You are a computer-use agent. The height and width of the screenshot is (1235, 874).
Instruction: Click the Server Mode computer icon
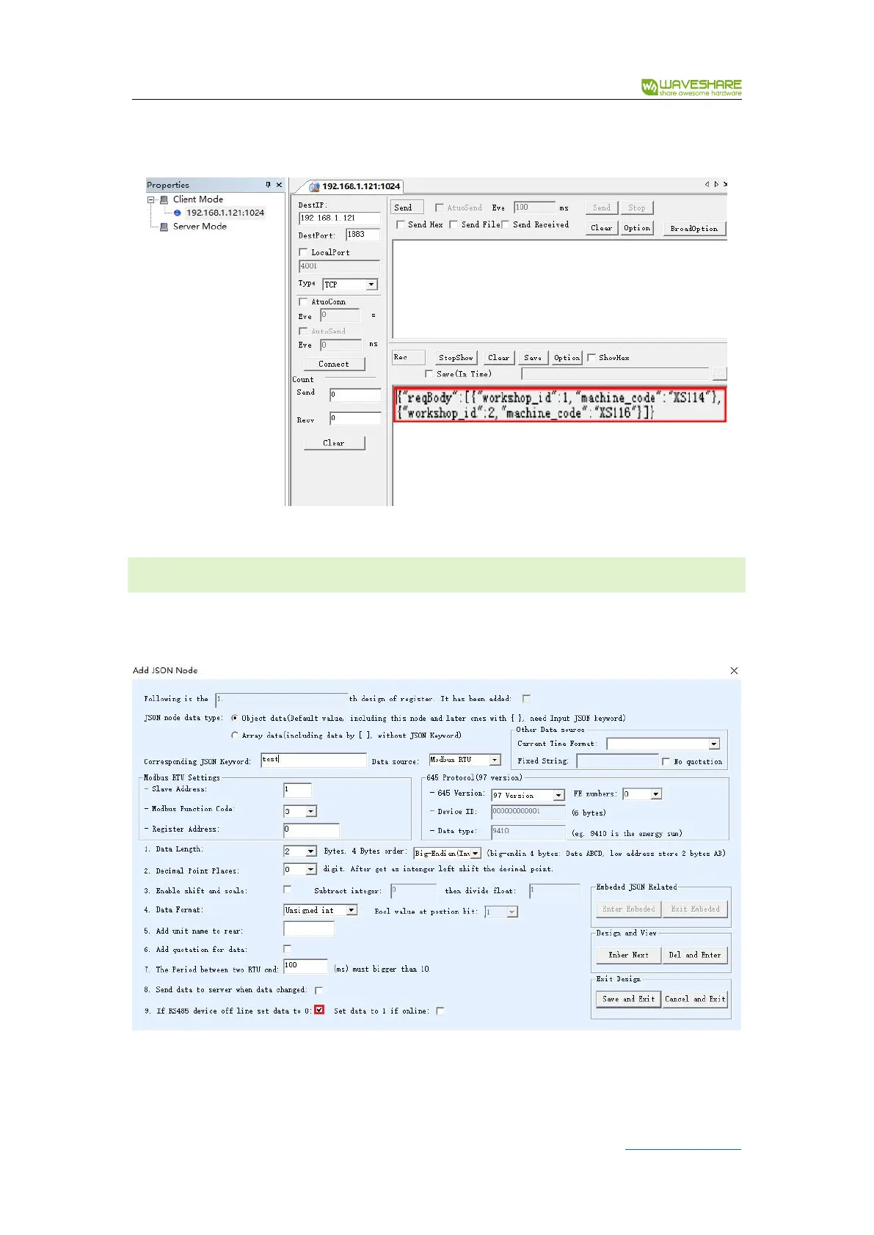coord(164,227)
